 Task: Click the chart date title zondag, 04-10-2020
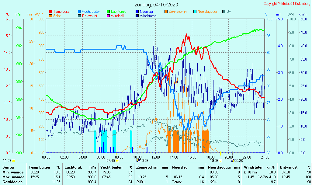[157, 5]
